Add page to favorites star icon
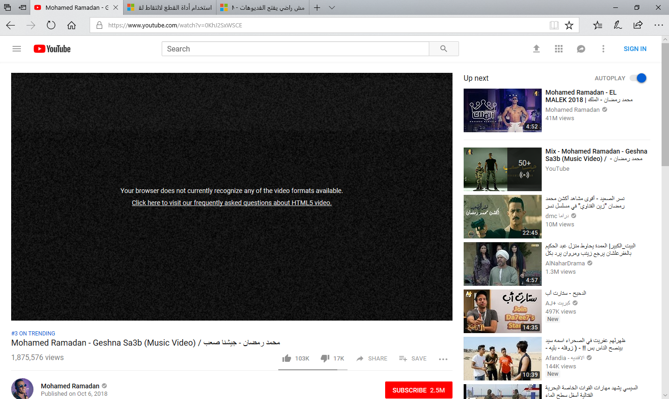Screen dimensions: 669x399 (x=569, y=25)
